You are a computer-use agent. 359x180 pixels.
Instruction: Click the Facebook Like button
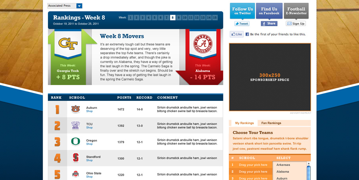237,34
